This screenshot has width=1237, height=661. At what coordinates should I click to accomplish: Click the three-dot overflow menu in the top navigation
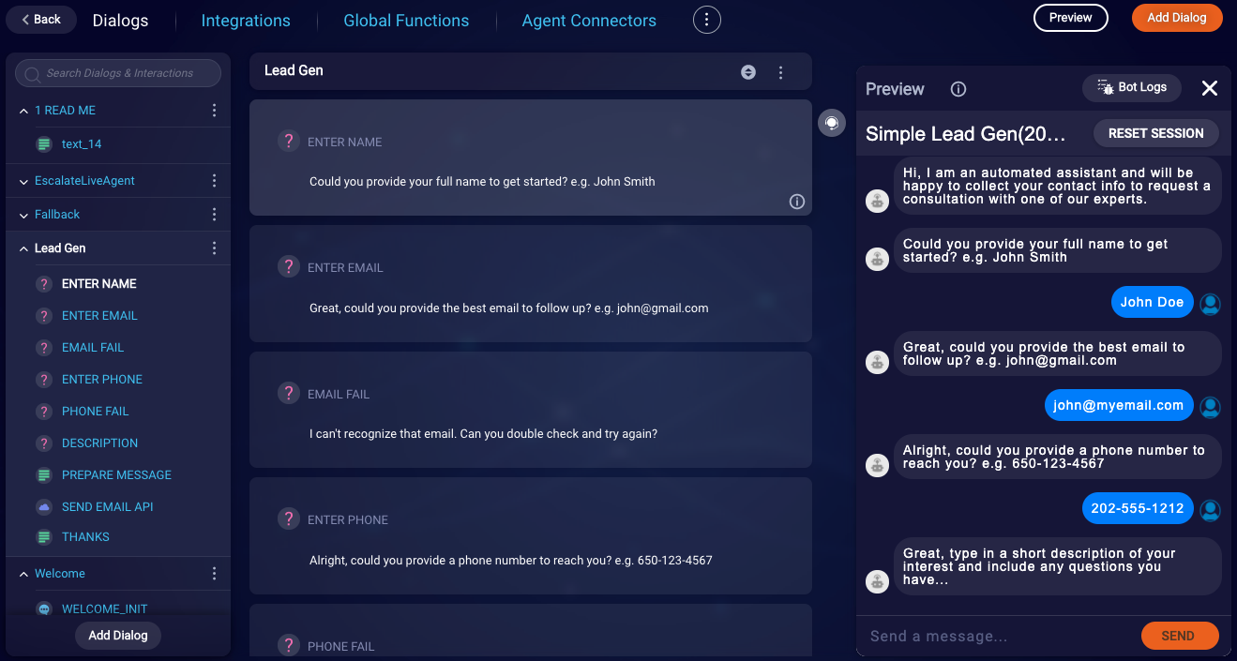706,19
